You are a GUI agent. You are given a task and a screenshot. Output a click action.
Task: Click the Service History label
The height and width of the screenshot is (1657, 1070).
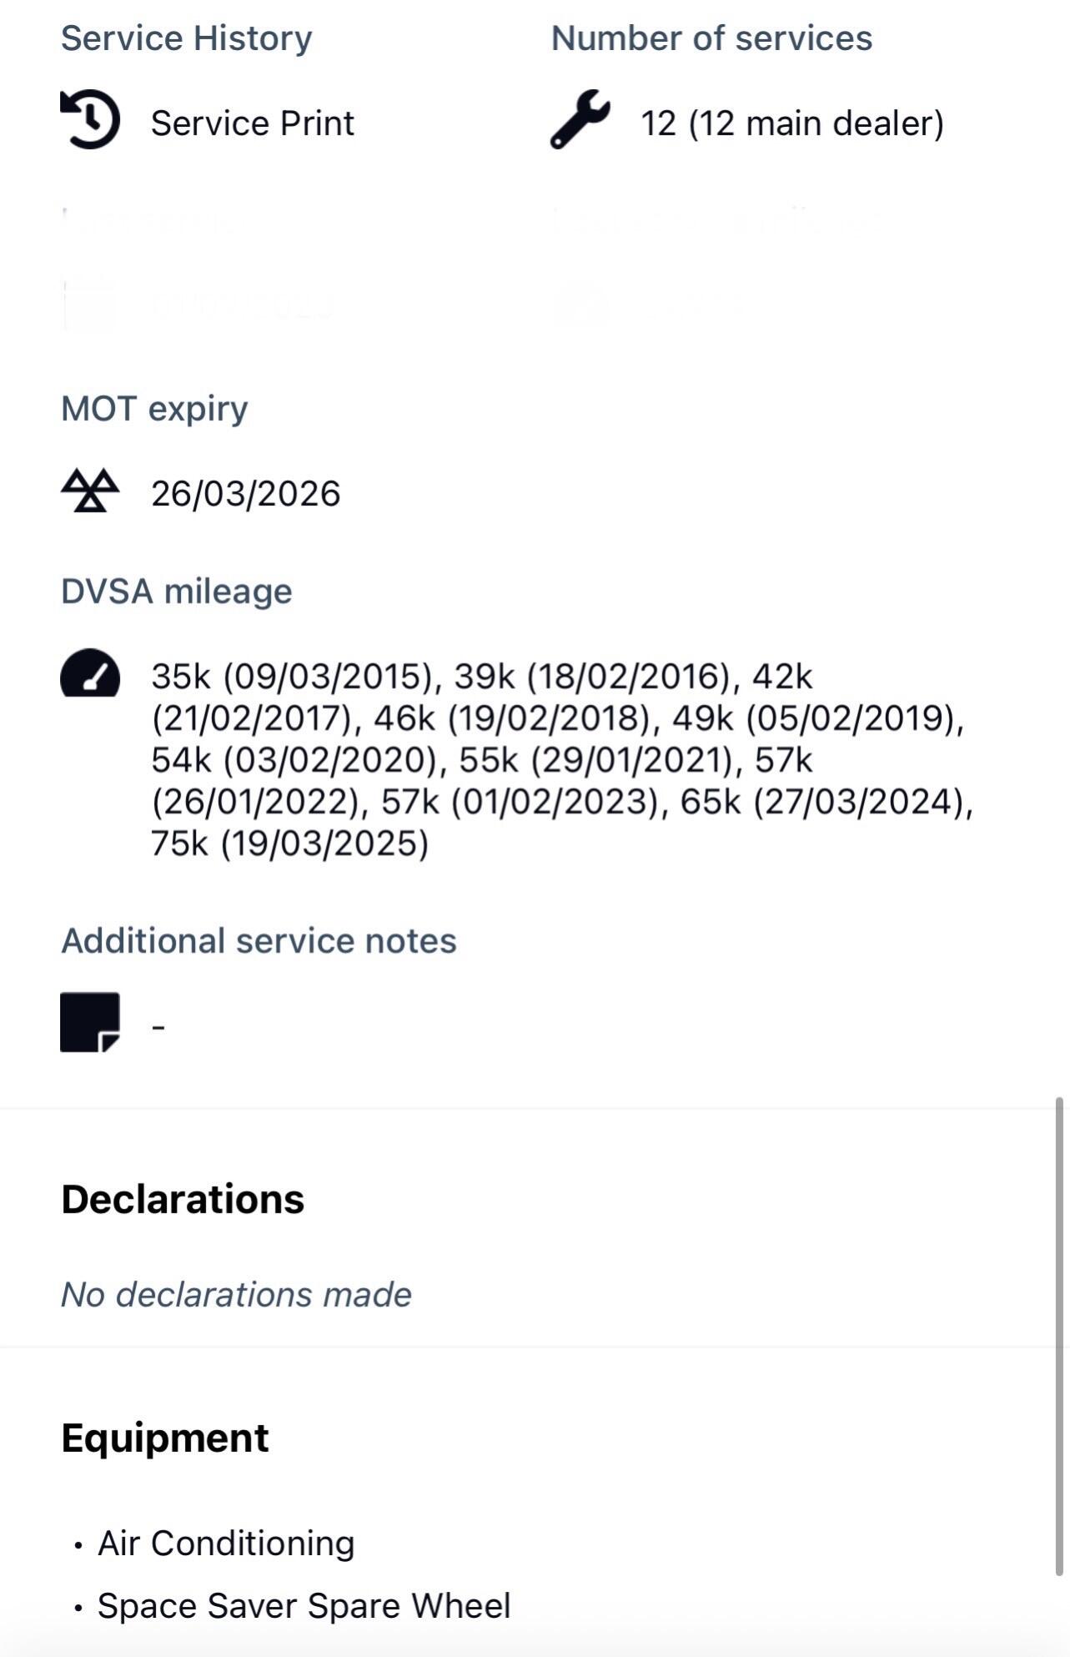pos(186,38)
